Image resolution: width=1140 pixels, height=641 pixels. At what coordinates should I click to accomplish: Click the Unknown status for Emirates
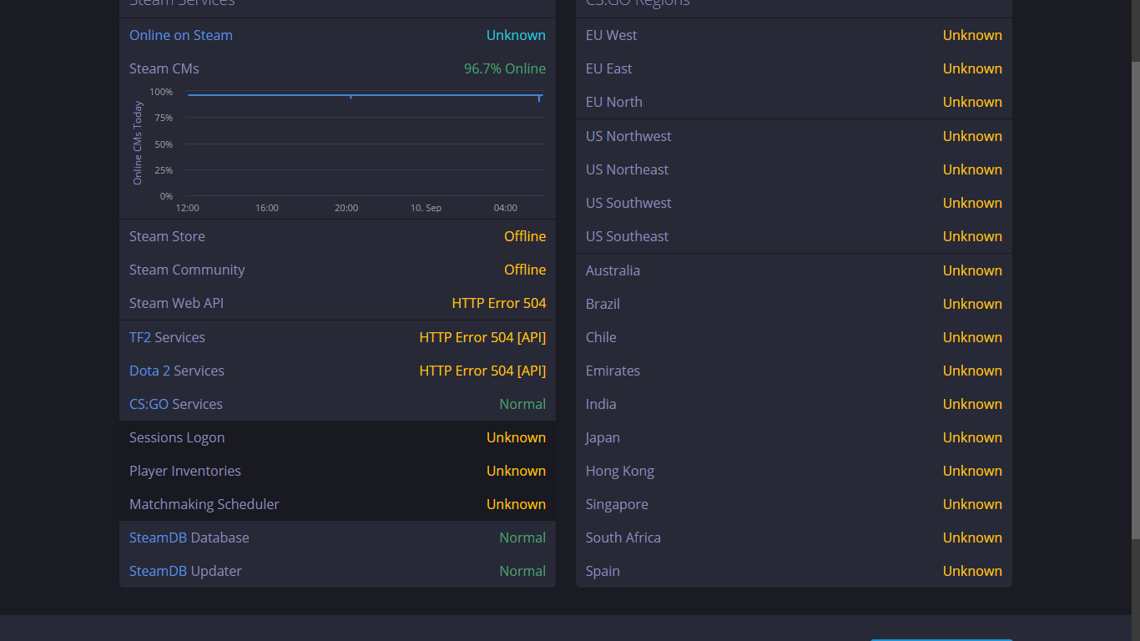tap(972, 371)
